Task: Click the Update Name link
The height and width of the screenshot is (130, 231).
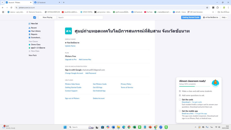Action: [70, 46]
